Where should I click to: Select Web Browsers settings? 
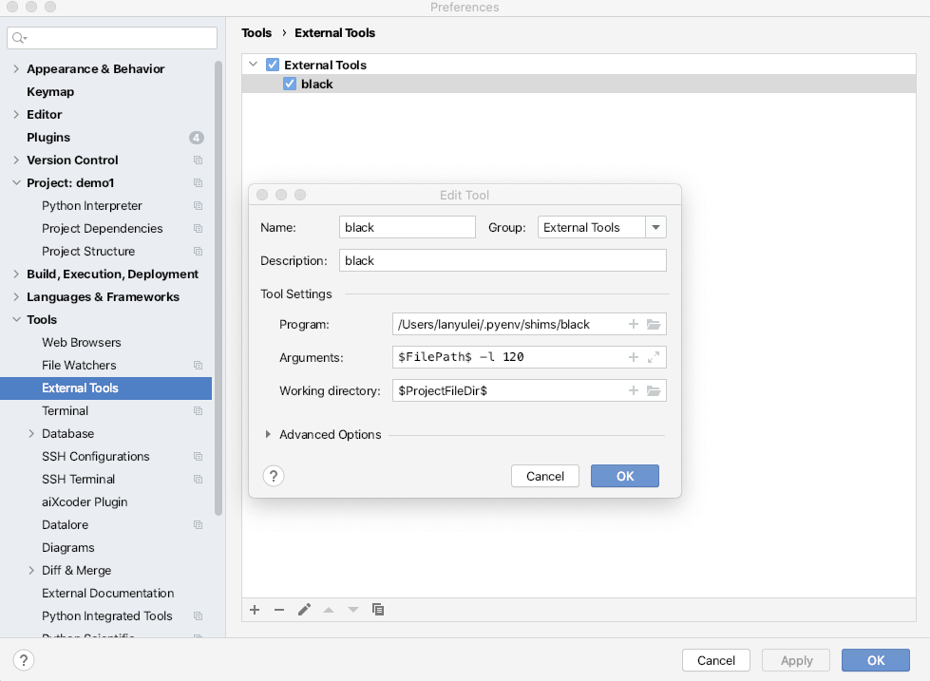[x=82, y=342]
